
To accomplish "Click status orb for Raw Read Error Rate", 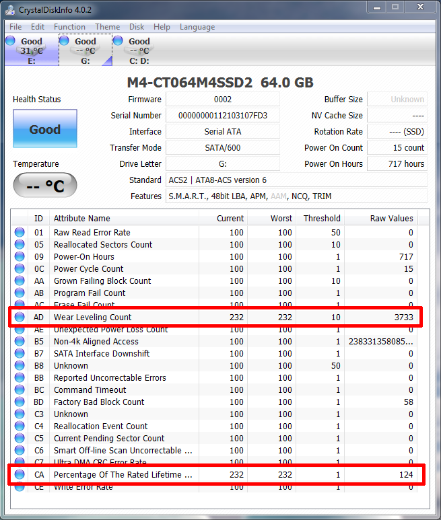I will click(20, 232).
